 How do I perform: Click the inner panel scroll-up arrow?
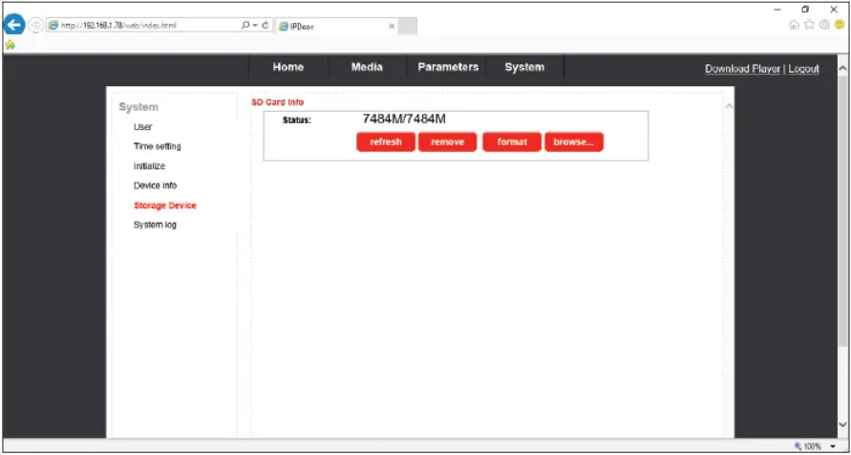pos(730,105)
